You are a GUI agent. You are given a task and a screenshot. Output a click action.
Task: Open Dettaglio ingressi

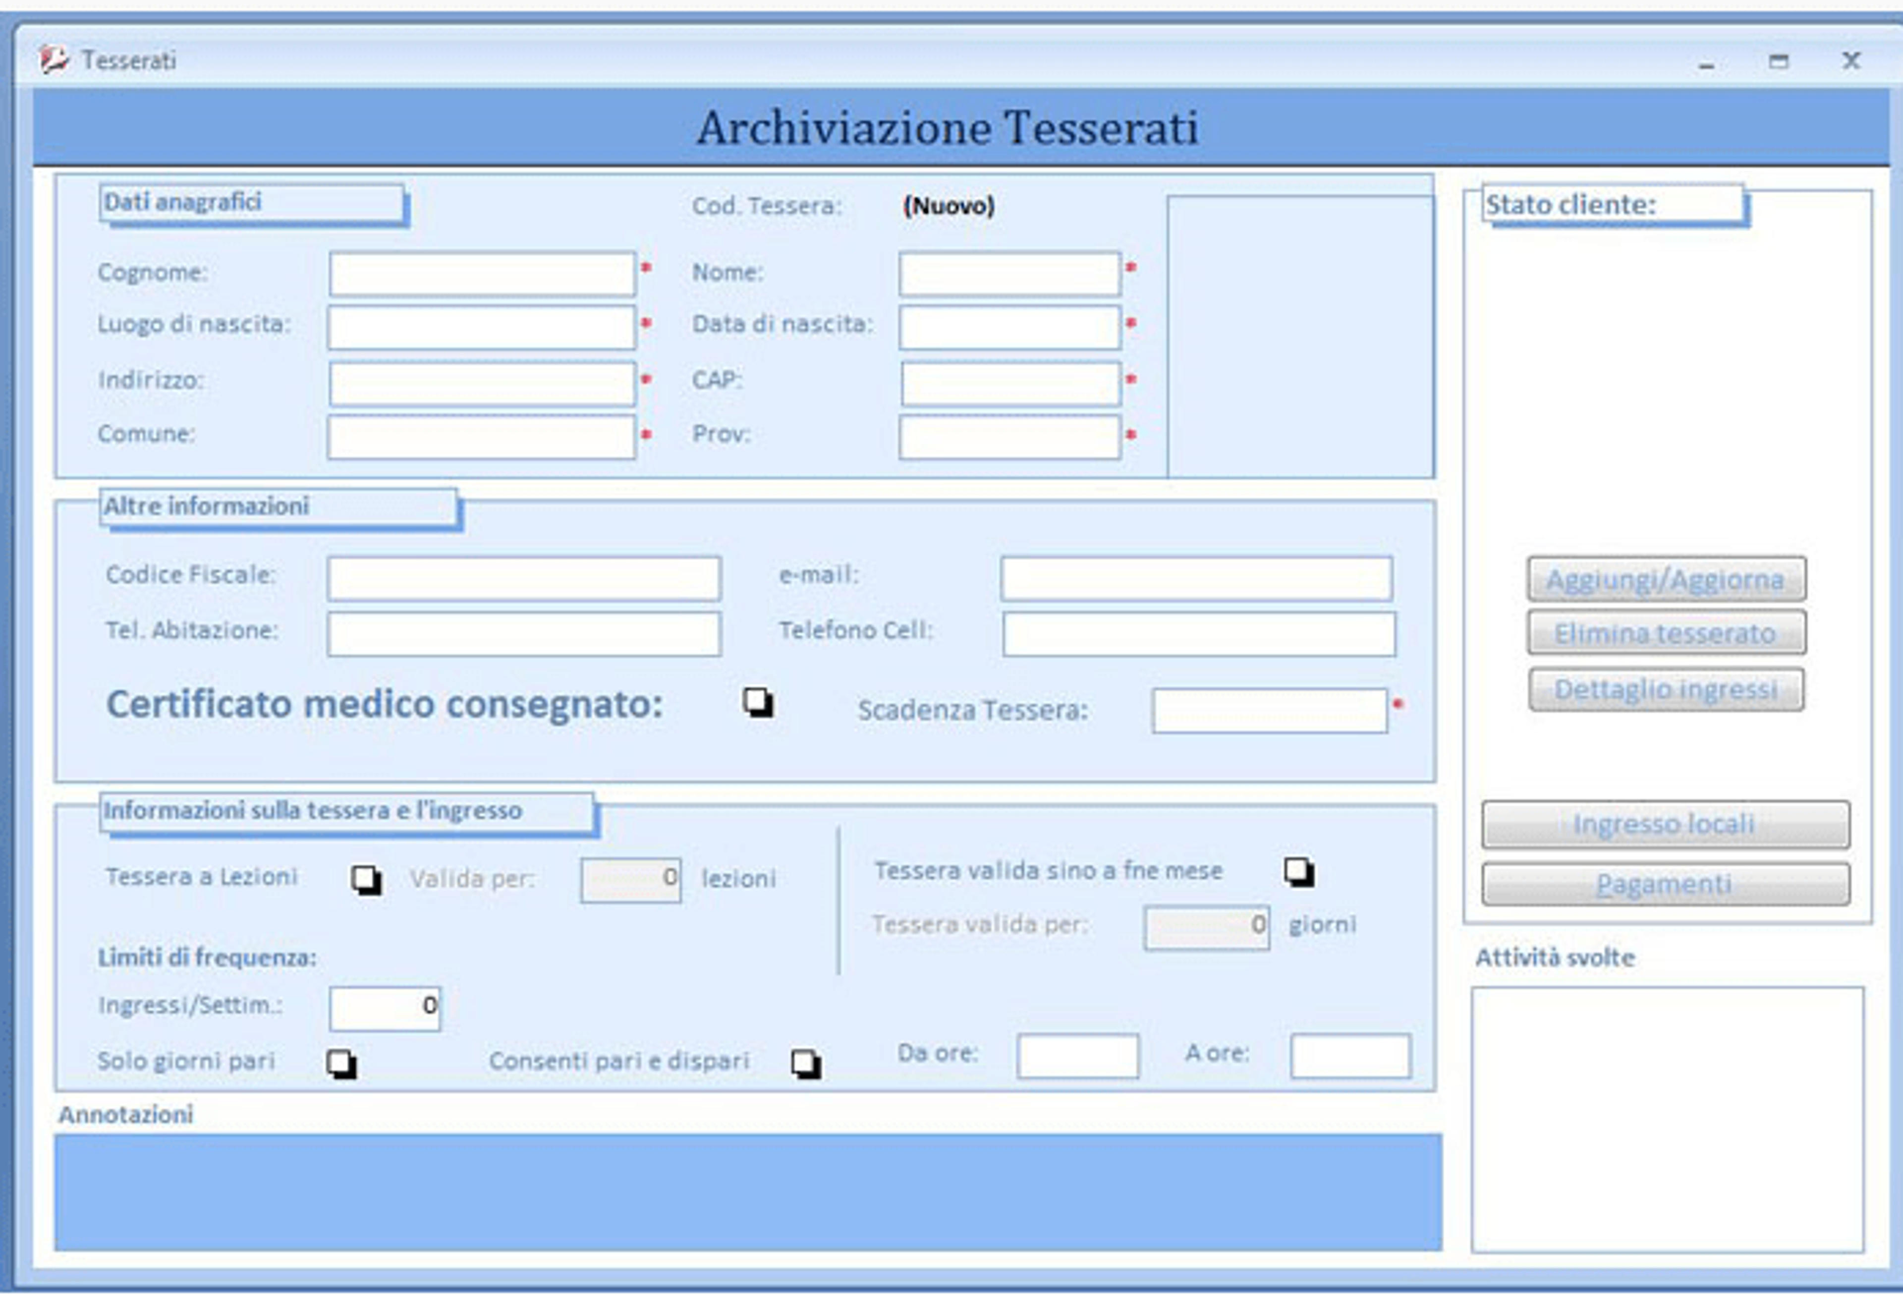1666,690
